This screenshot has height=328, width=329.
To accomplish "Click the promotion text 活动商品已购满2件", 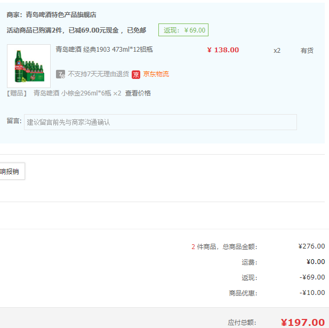I will 36,30.
